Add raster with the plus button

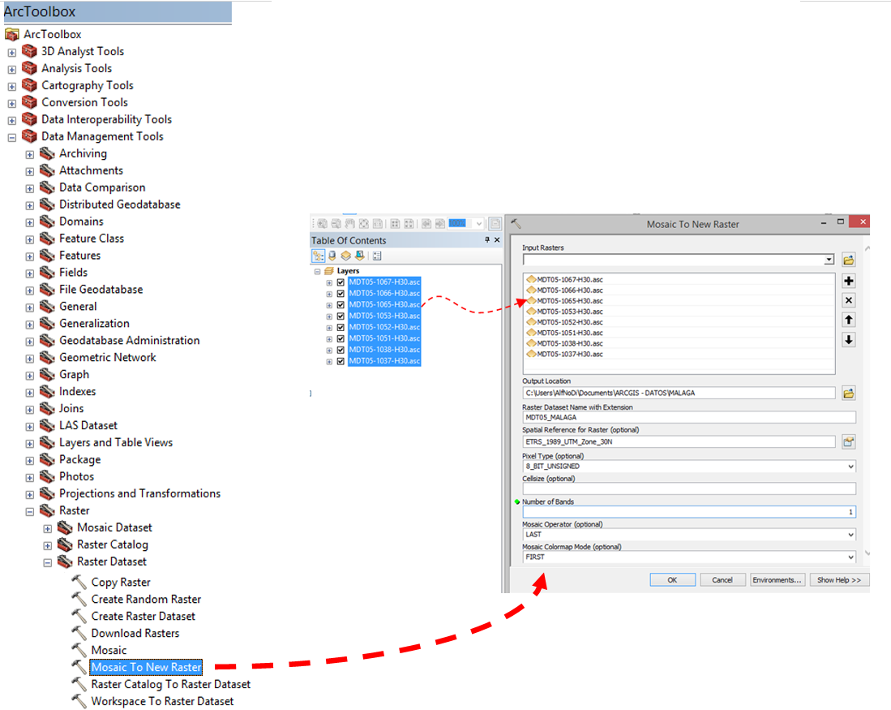click(x=848, y=281)
